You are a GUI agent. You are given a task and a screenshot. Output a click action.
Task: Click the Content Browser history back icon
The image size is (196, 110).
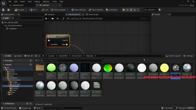point(36,56)
